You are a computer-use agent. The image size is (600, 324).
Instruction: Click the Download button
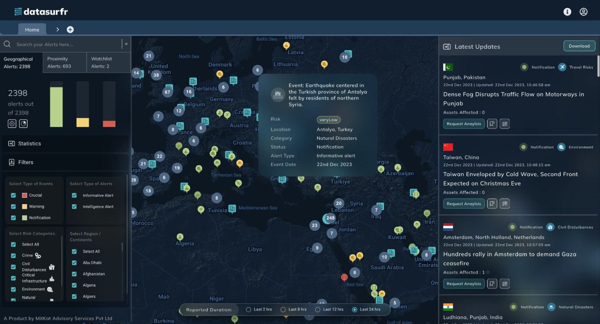pyautogui.click(x=579, y=46)
